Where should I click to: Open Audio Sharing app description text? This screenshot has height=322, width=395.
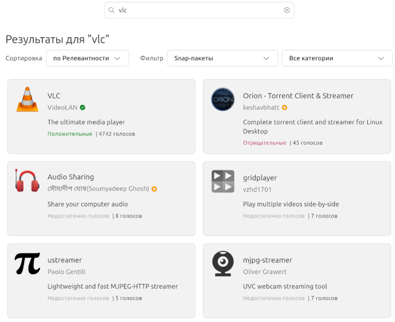tap(87, 204)
